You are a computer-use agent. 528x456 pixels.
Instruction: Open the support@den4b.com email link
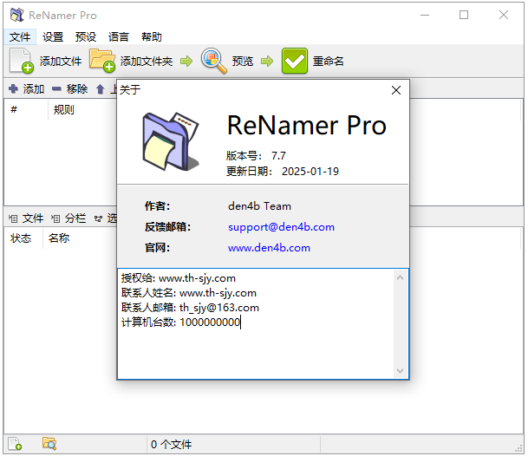281,227
